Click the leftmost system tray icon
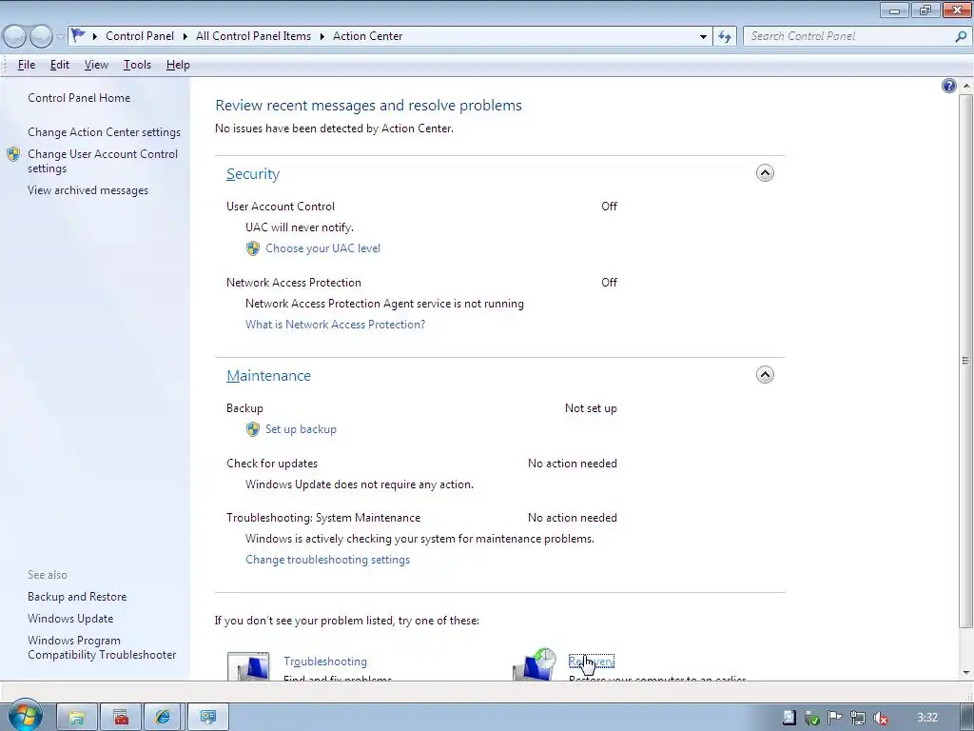Screen dimensions: 974x731 (789, 718)
